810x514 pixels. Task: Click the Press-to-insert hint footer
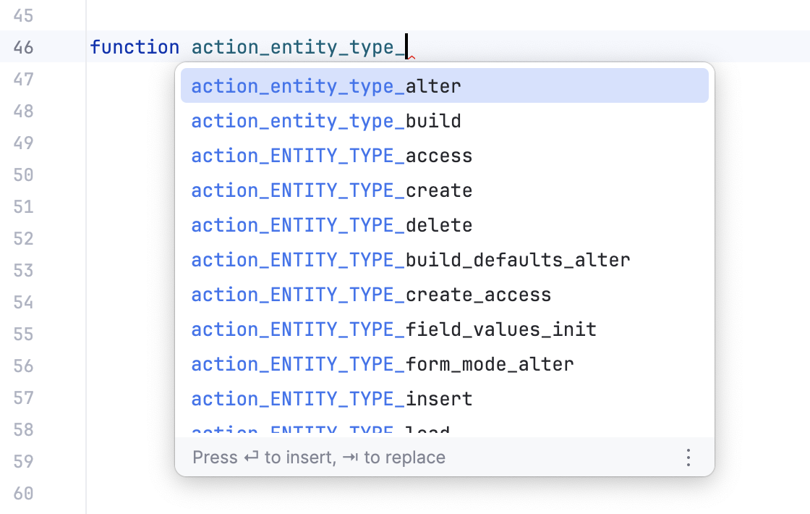pyautogui.click(x=319, y=458)
